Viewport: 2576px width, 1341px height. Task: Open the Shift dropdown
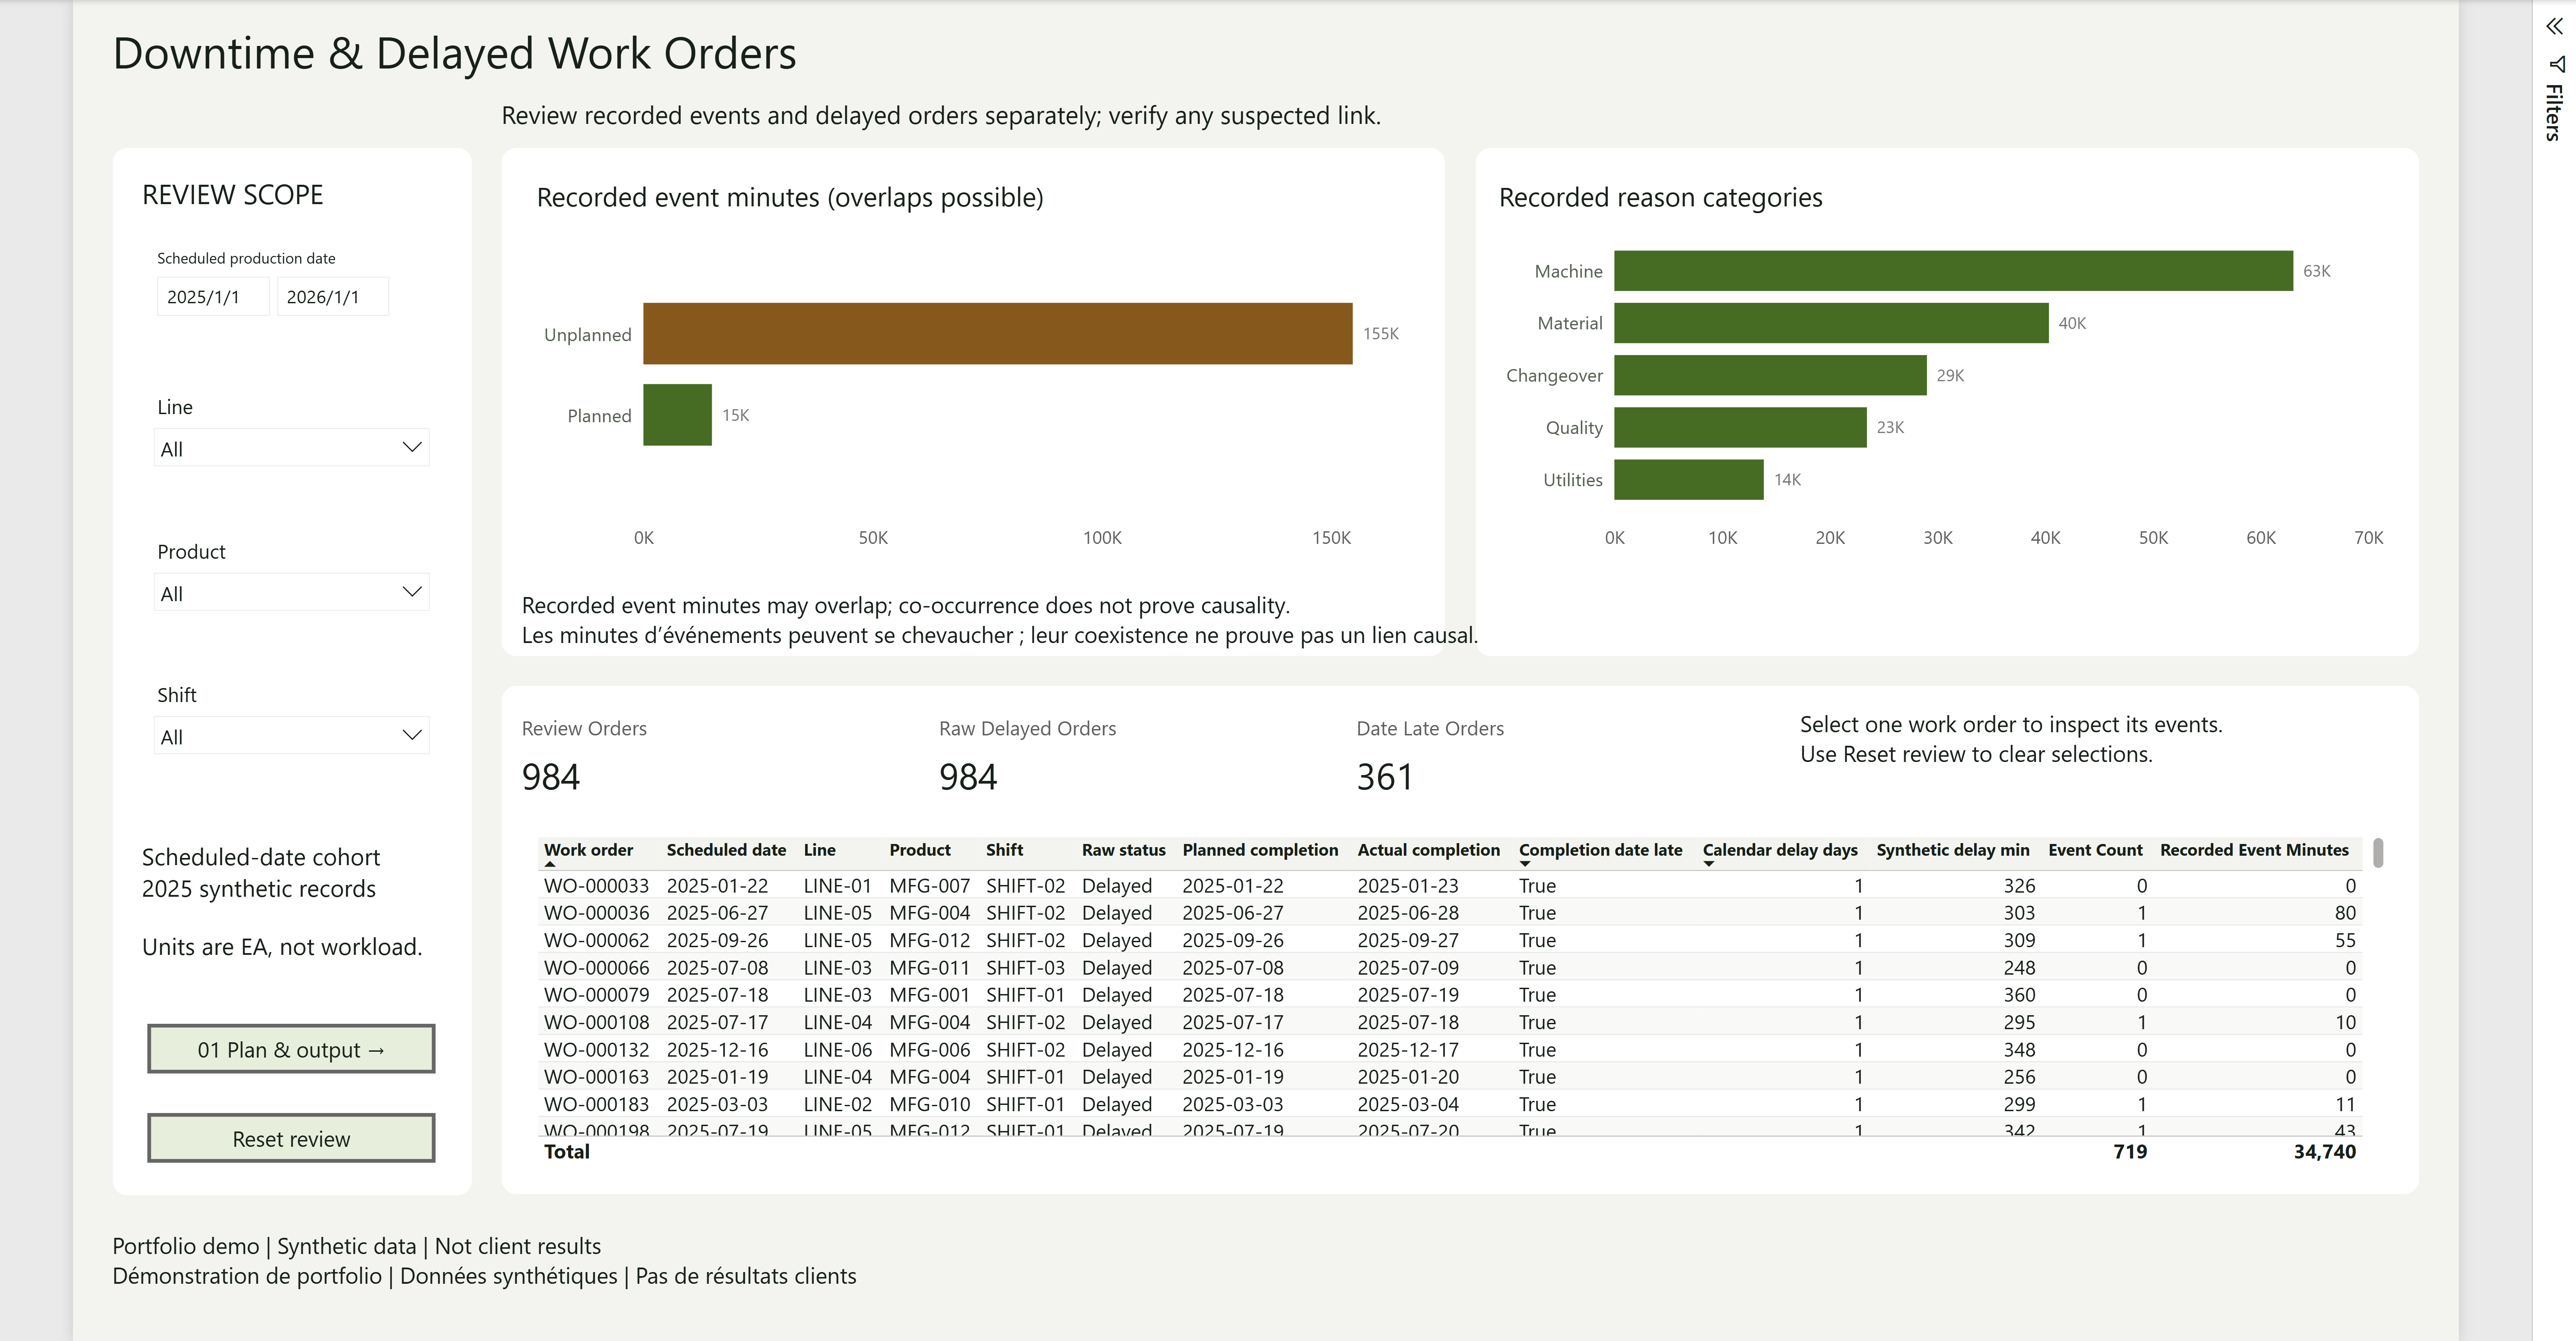click(291, 736)
